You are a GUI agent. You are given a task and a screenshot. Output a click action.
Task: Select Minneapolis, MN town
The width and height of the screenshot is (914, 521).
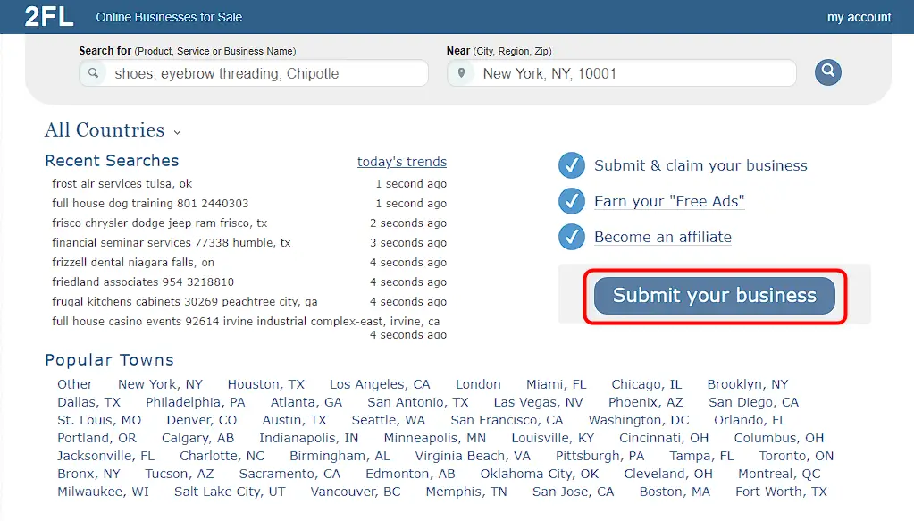point(435,438)
